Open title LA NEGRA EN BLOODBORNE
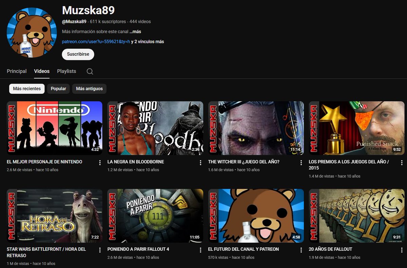The image size is (407, 268). click(136, 162)
